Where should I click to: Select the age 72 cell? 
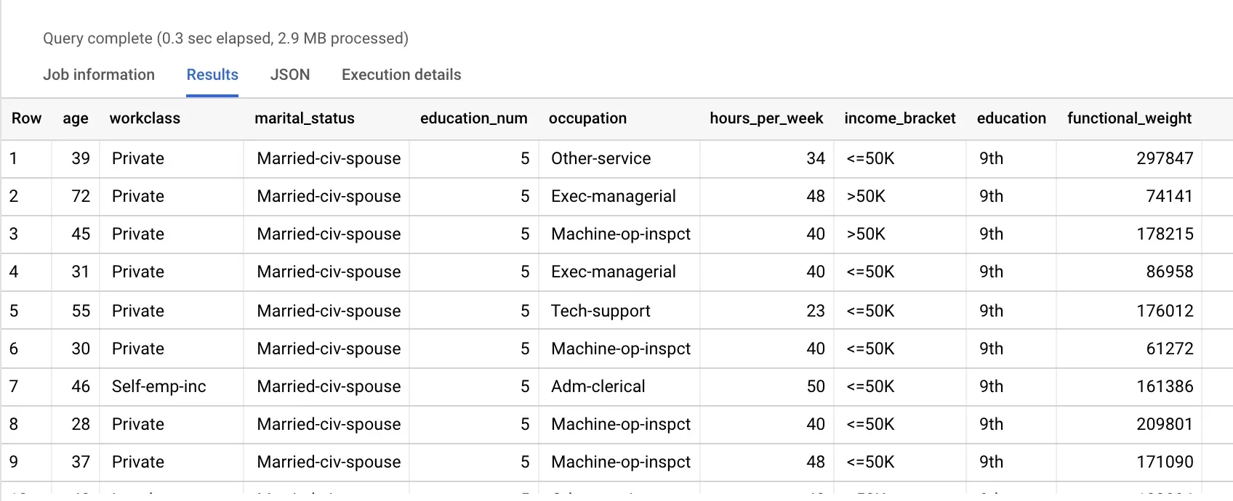click(81, 196)
